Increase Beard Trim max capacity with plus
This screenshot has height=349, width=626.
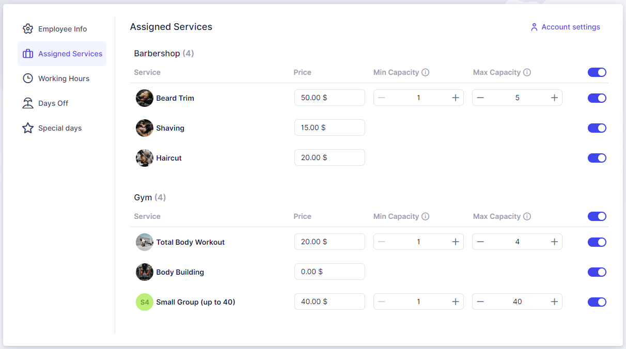[554, 98]
